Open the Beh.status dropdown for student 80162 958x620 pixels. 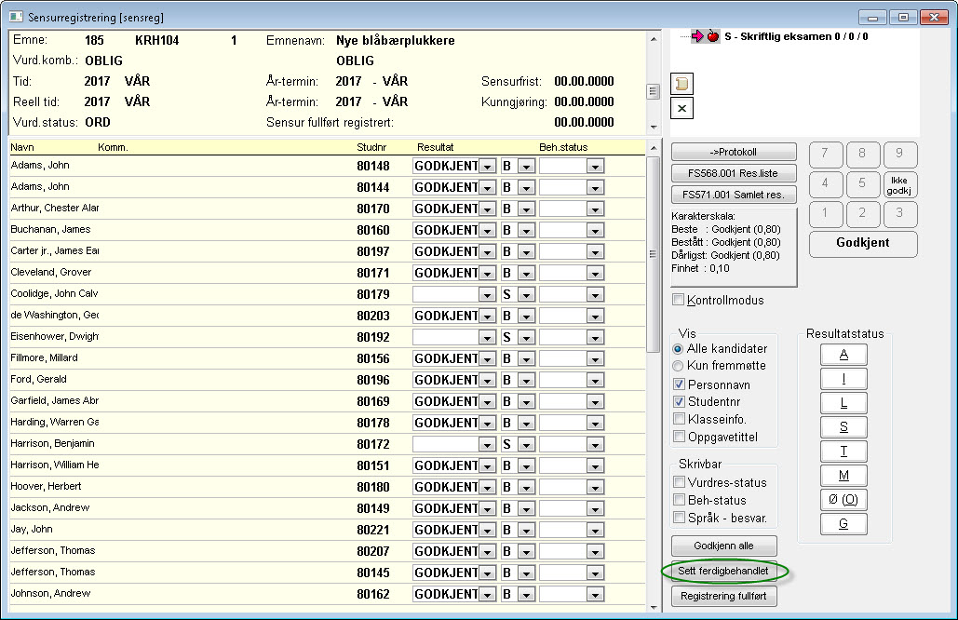595,594
